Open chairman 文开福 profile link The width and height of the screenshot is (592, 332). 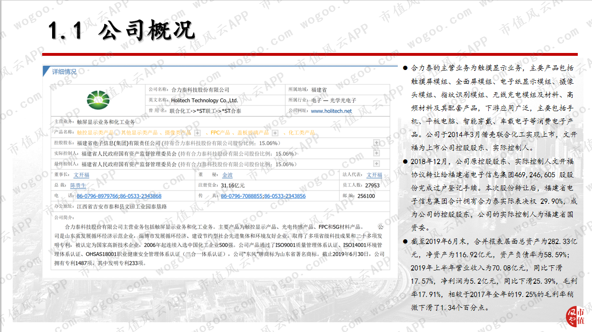click(x=81, y=175)
